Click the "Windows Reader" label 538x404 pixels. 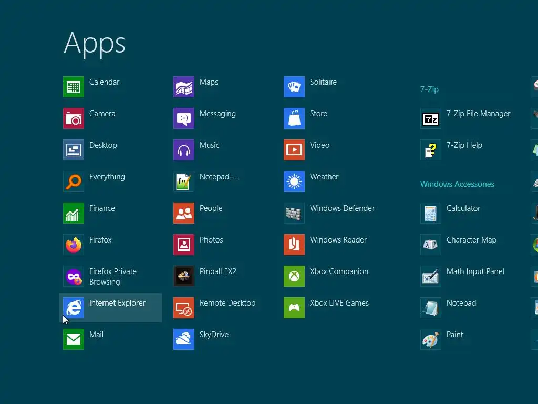point(338,240)
